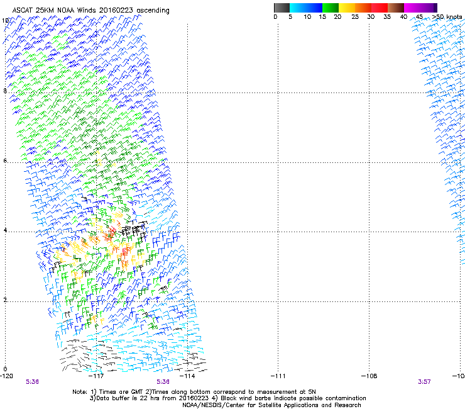Viewport: 465px width, 409px height.
Task: Select the yellow 20–25 knots legend segment
Action: (x=347, y=8)
